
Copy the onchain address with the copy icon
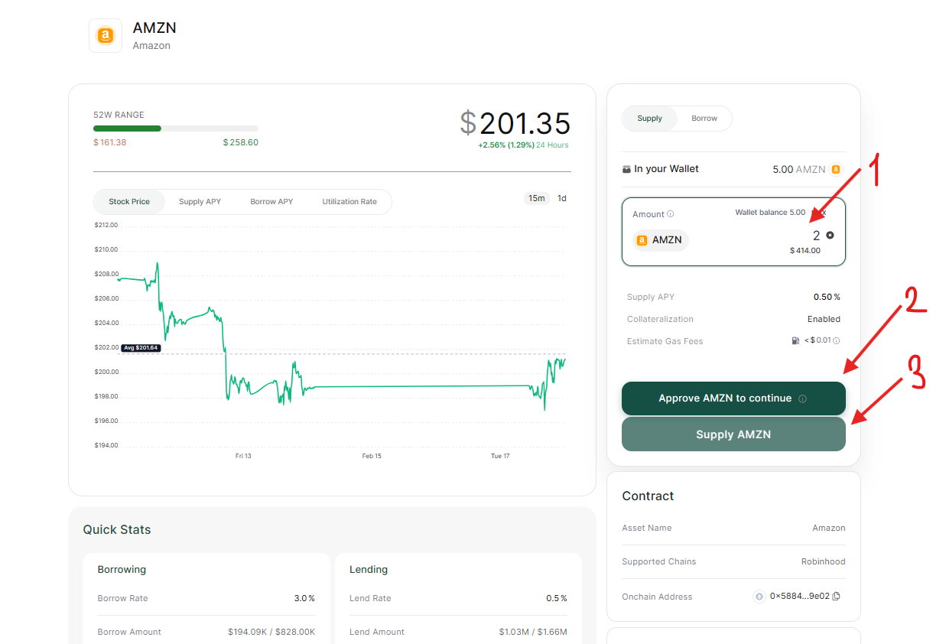(x=836, y=597)
